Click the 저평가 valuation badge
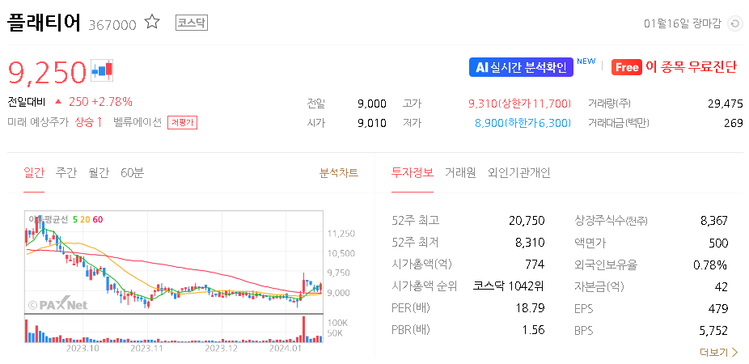This screenshot has height=364, width=749. (x=182, y=123)
